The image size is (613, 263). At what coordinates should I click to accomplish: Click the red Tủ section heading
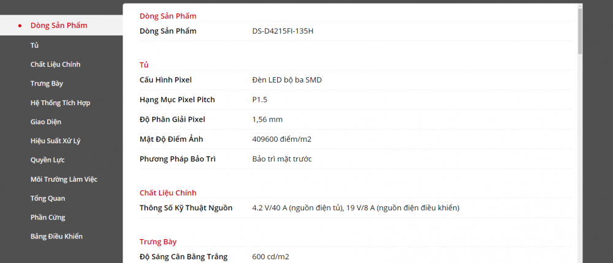(x=144, y=65)
